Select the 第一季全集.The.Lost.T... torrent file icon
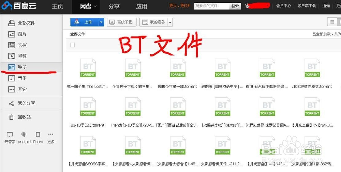Screen dimensions: 341x172 [88, 68]
